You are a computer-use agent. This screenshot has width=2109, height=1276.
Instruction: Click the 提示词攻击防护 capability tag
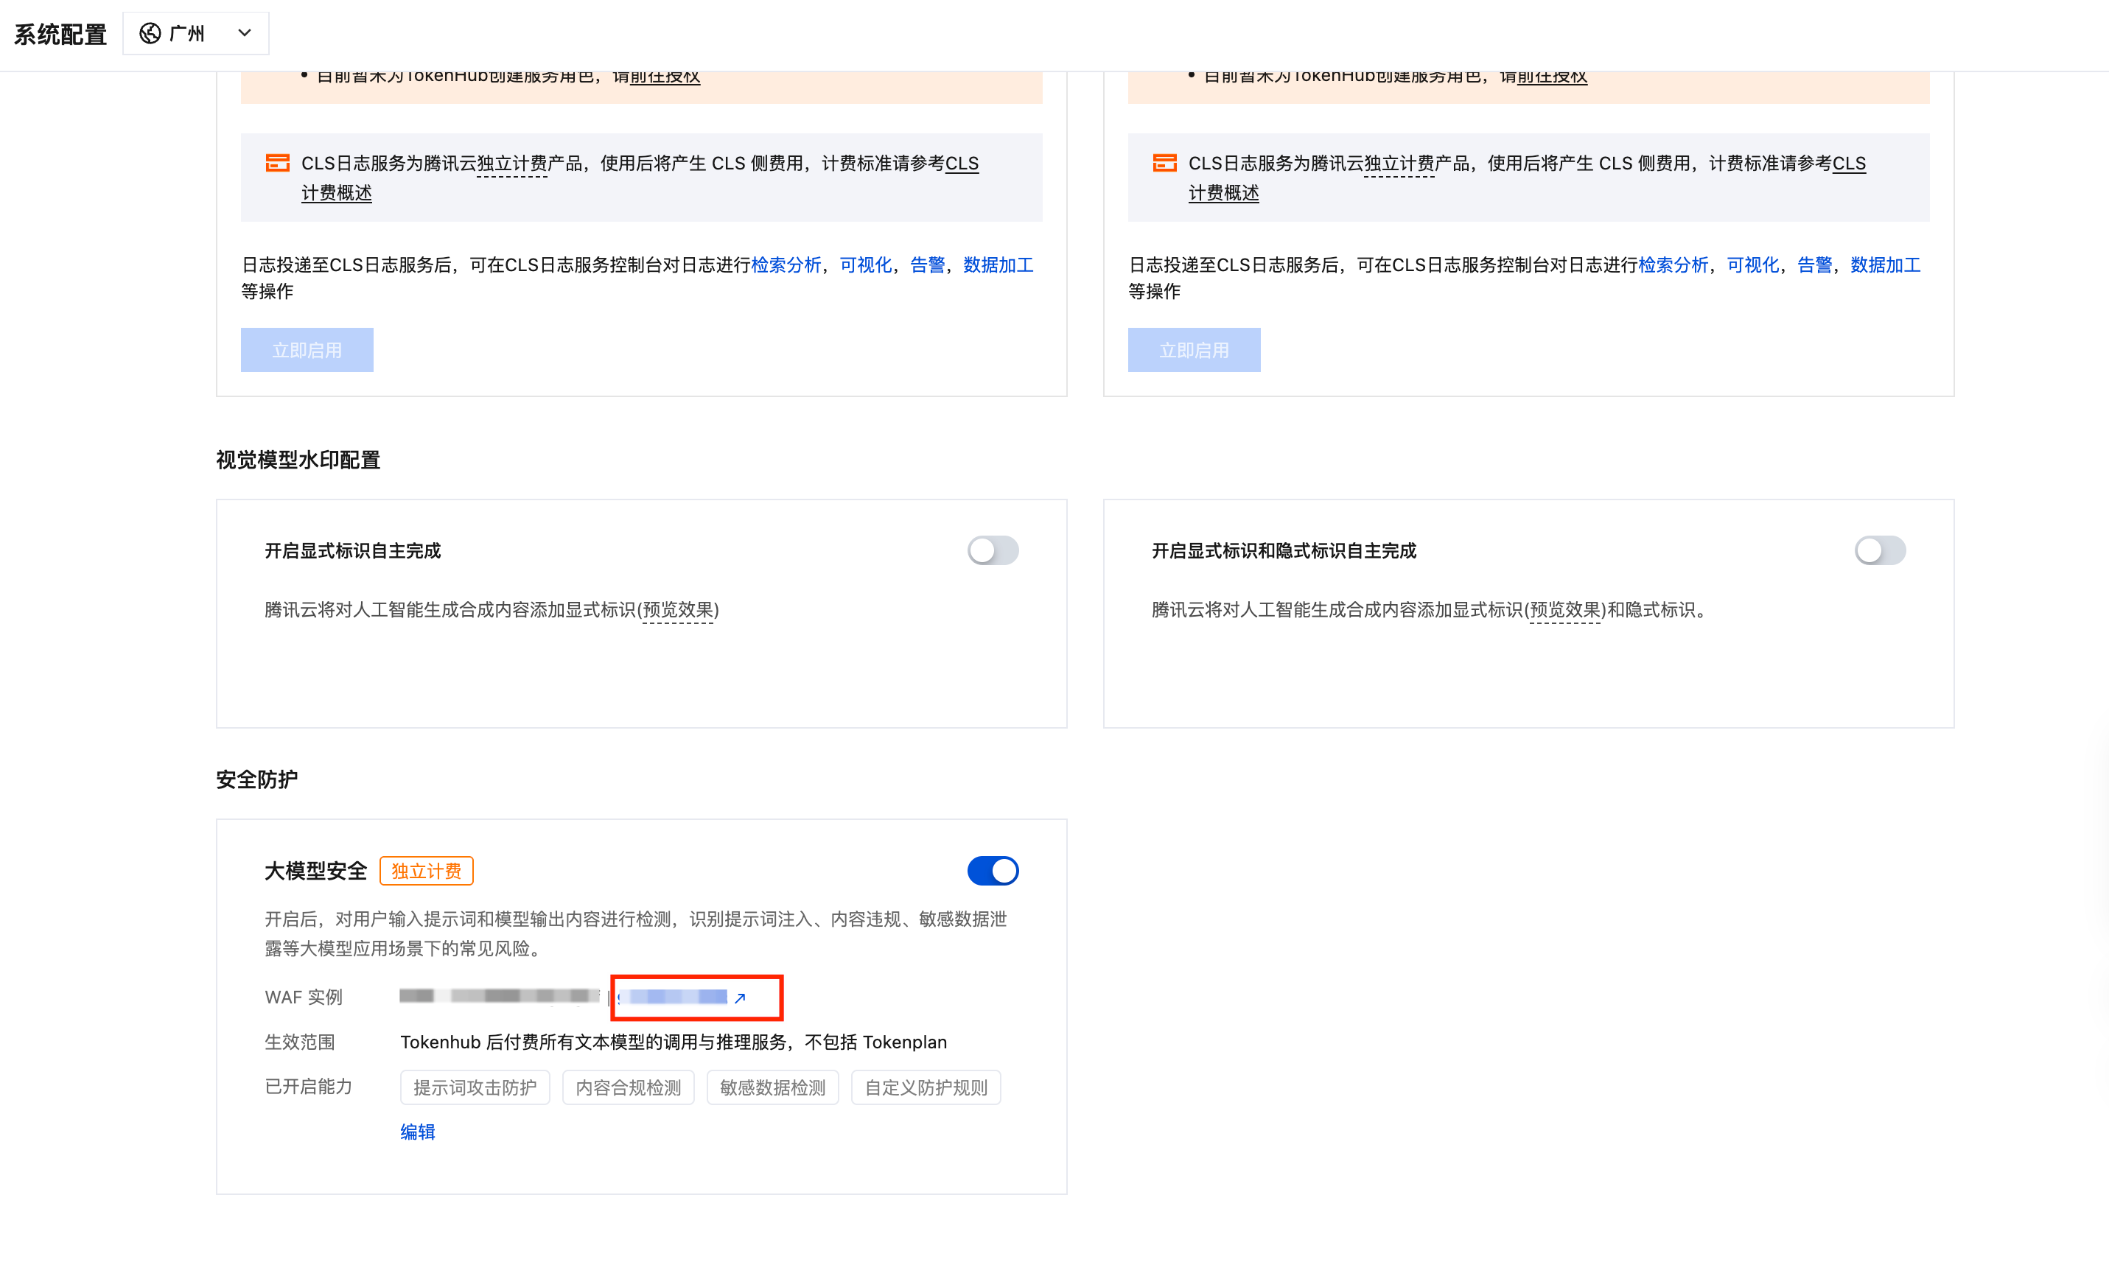(475, 1087)
